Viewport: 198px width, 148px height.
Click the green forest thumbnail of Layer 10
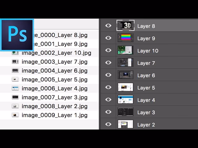[x=125, y=50]
